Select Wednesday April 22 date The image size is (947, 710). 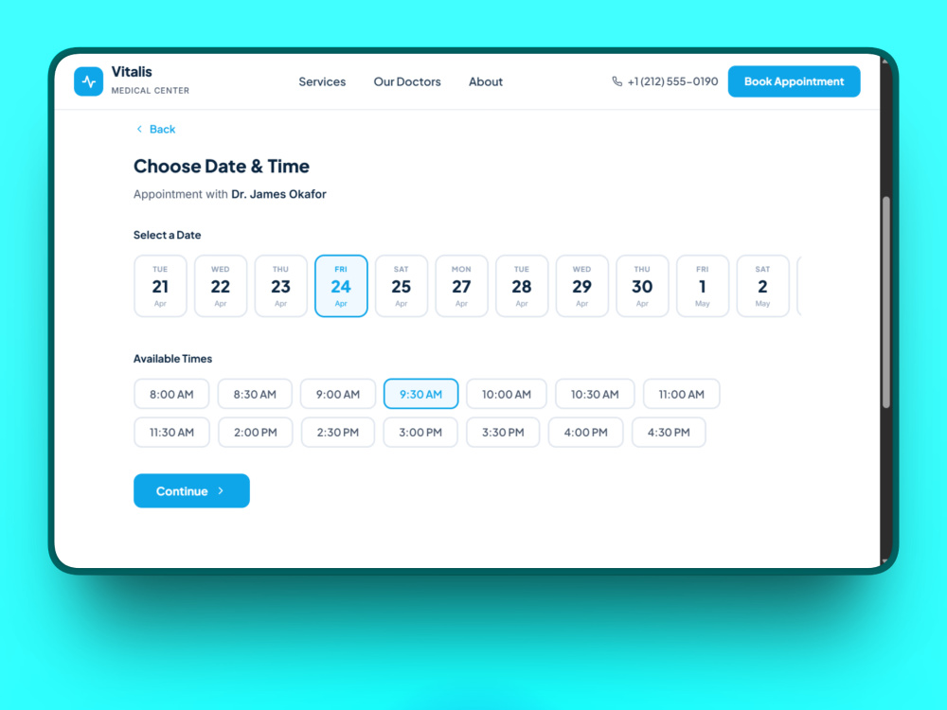point(221,286)
